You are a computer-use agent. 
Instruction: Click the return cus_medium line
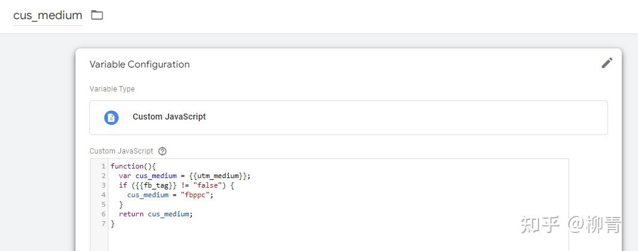(156, 214)
